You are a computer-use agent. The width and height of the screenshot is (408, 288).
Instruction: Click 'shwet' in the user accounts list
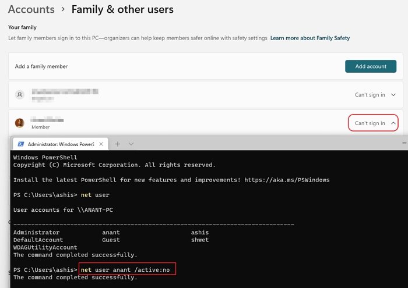click(x=200, y=240)
